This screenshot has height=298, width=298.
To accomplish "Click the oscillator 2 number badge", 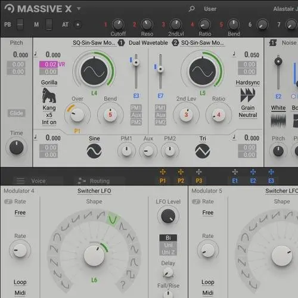I will tap(175, 43).
